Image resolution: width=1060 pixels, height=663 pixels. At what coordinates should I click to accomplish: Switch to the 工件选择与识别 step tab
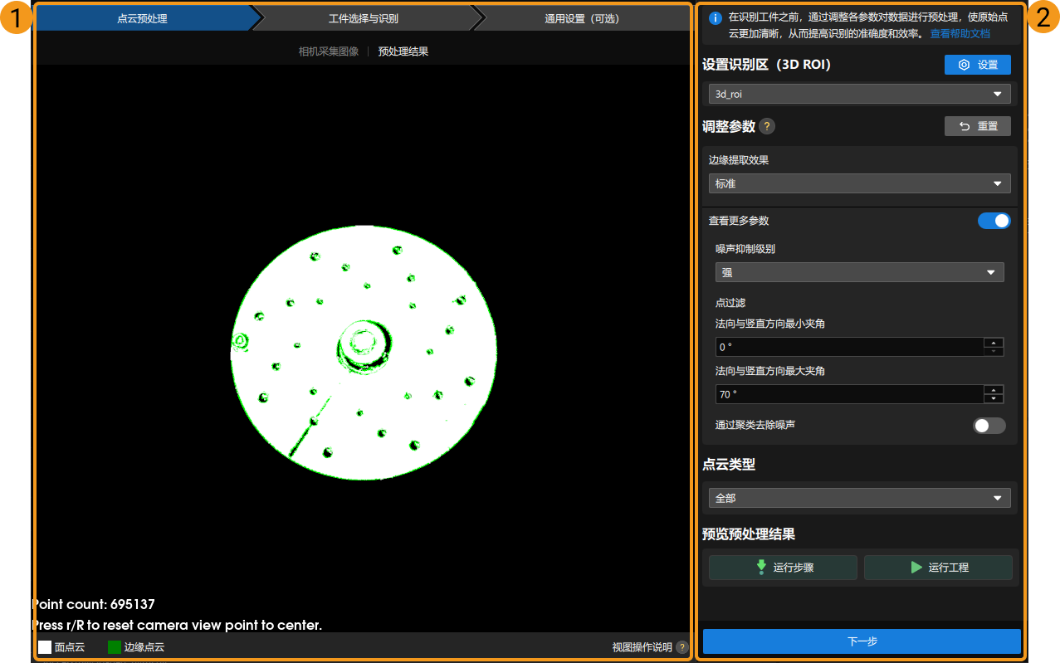[x=363, y=18]
